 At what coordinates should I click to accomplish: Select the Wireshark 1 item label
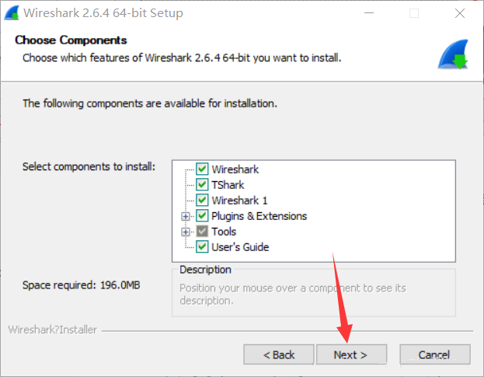point(239,201)
